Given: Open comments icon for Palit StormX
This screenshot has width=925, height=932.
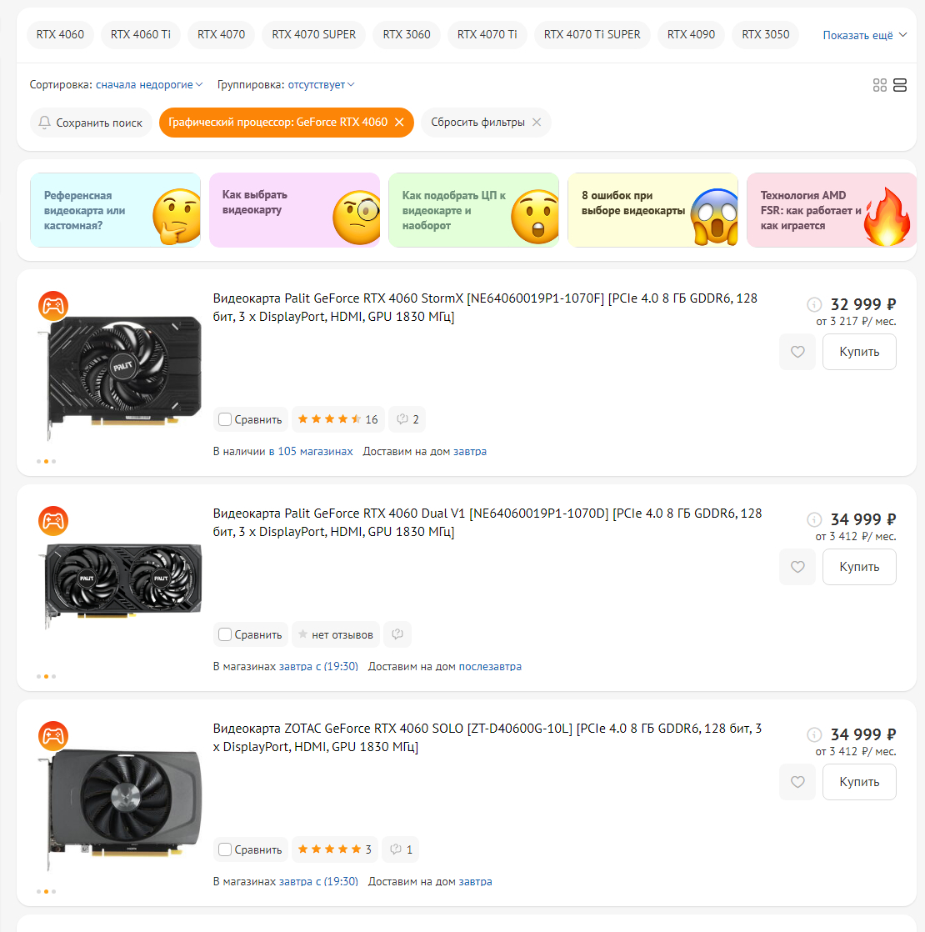Looking at the screenshot, I should pyautogui.click(x=407, y=419).
